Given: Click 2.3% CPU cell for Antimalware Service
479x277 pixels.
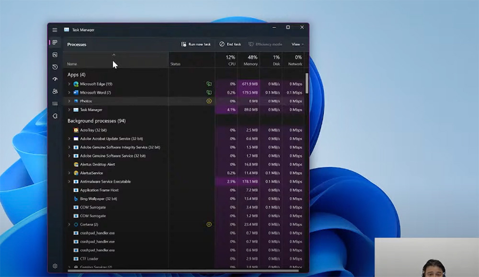Looking at the screenshot, I should point(227,181).
